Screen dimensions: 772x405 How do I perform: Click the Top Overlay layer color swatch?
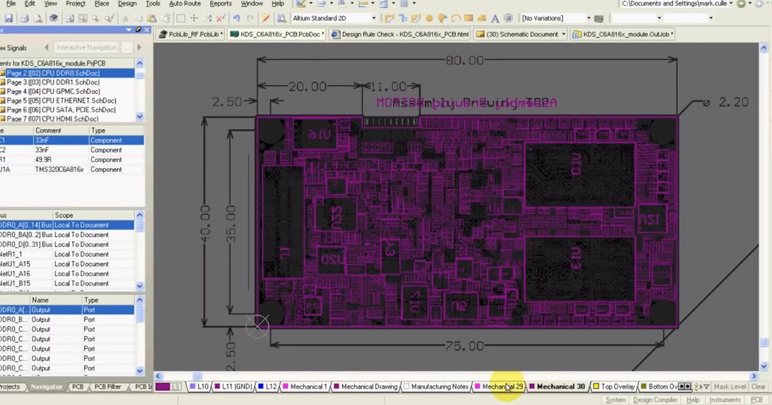coord(596,386)
